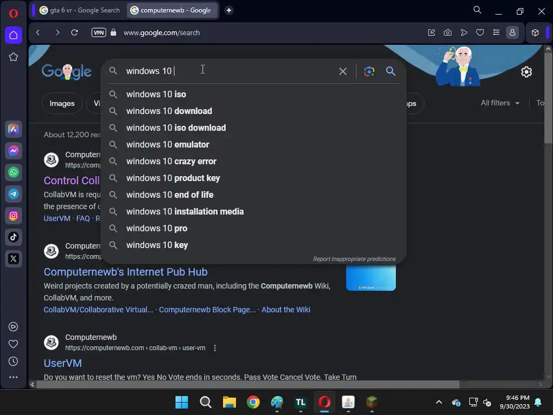Open 'Computernewb Block Page...' sitelink
The width and height of the screenshot is (553, 415).
(x=207, y=310)
